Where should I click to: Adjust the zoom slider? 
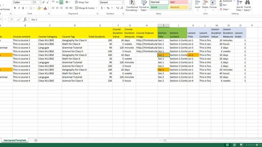pyautogui.click(x=257, y=145)
